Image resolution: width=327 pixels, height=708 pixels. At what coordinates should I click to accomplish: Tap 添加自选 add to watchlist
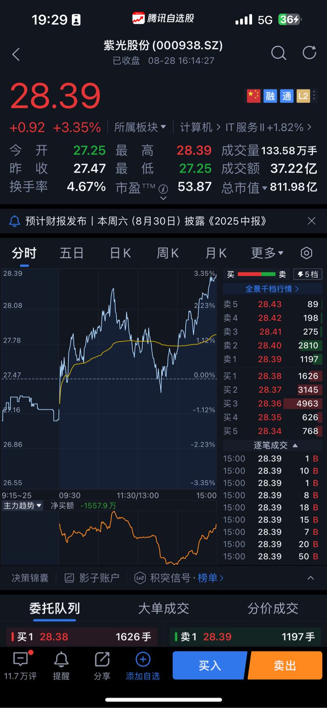pos(143,666)
